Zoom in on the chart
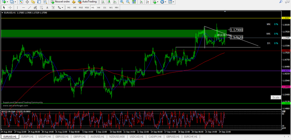This screenshot has height=140, width=291. [x=122, y=2]
